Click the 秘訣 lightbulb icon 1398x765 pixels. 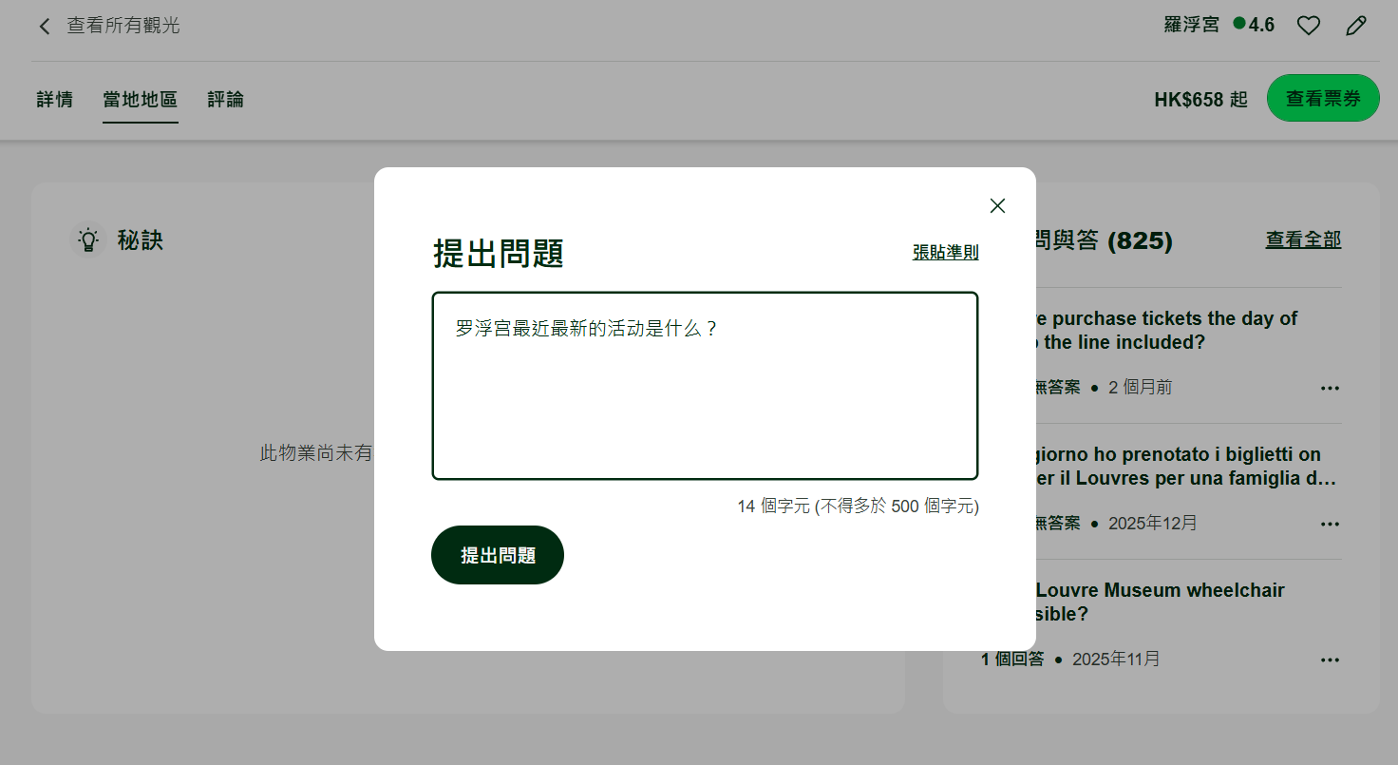pos(88,239)
